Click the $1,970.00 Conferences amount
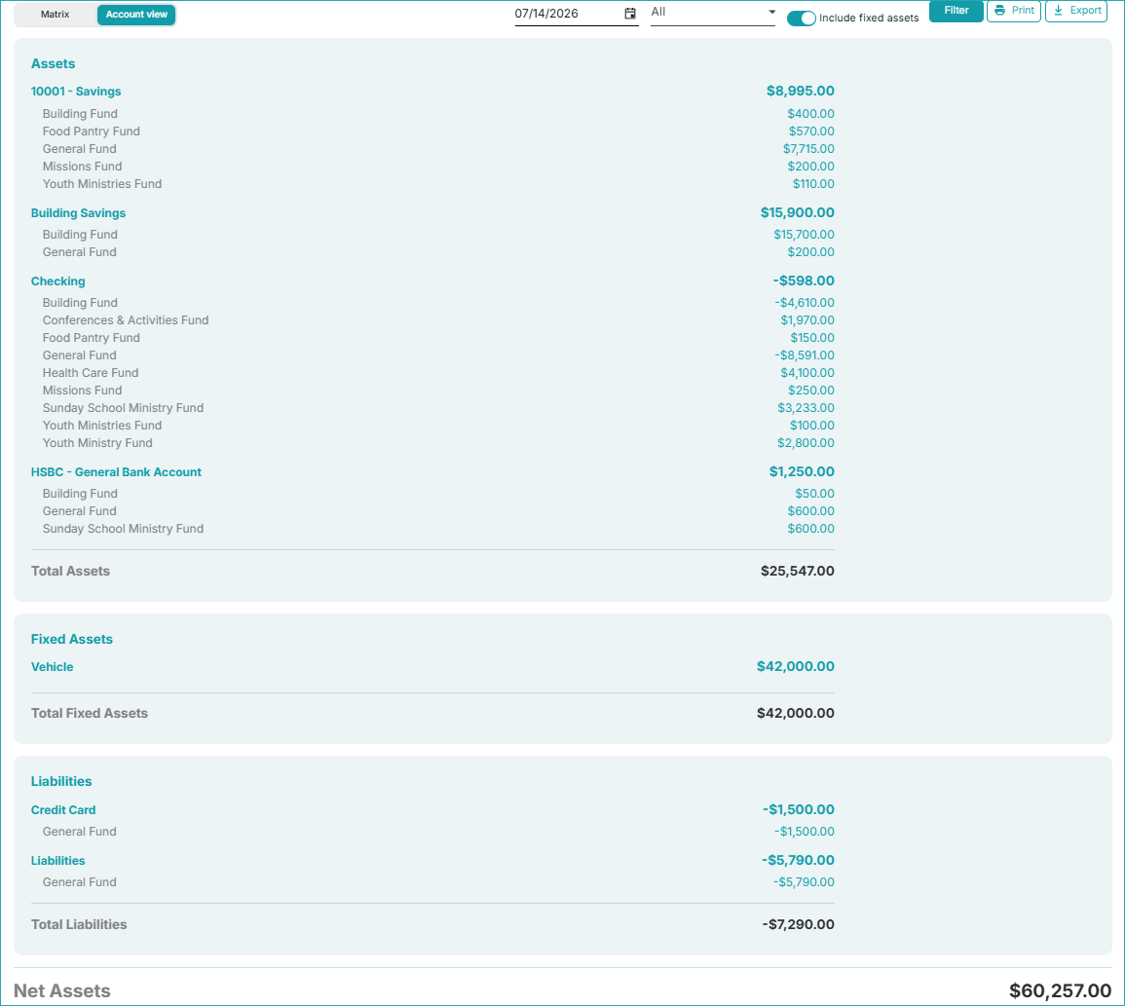The height and width of the screenshot is (1006, 1125). (807, 320)
